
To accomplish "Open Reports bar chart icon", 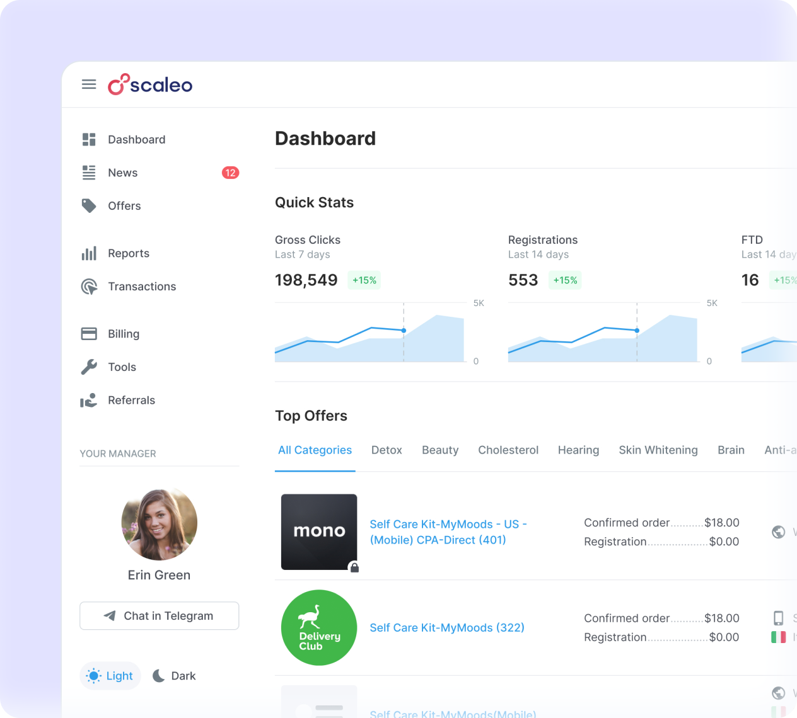I will click(89, 253).
